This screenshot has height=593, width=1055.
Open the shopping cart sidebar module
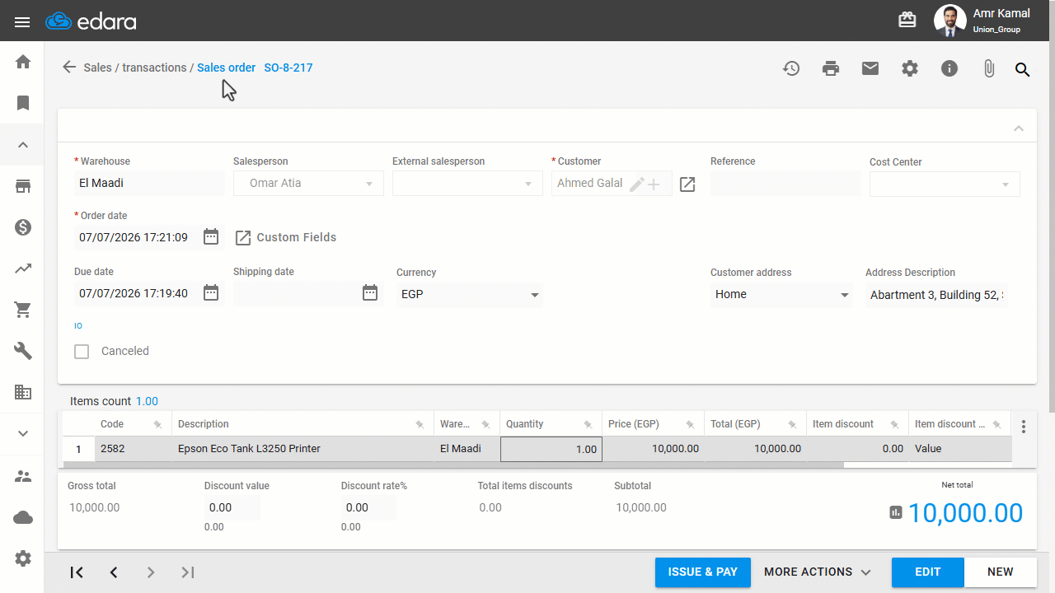[x=23, y=310]
